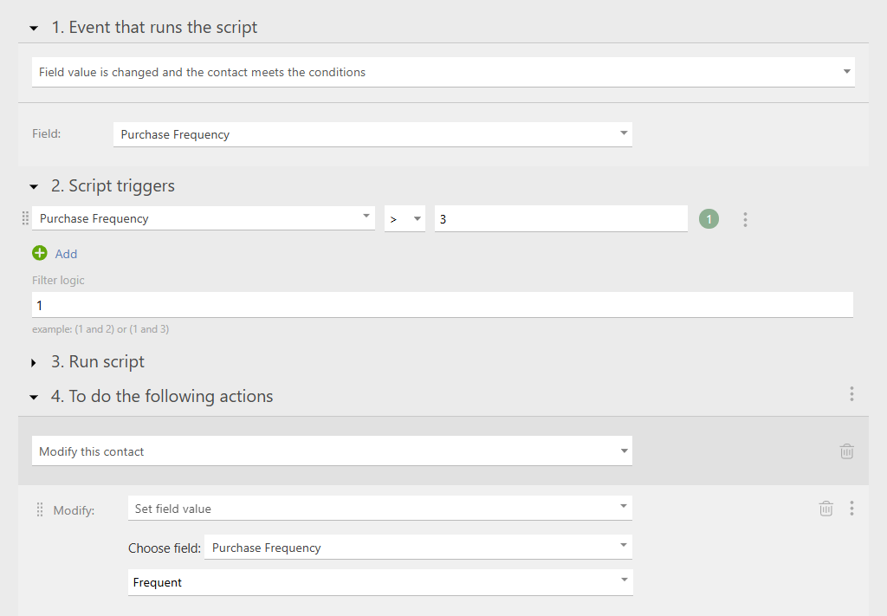Click the '1. Event that runs the script' heading

pos(154,27)
